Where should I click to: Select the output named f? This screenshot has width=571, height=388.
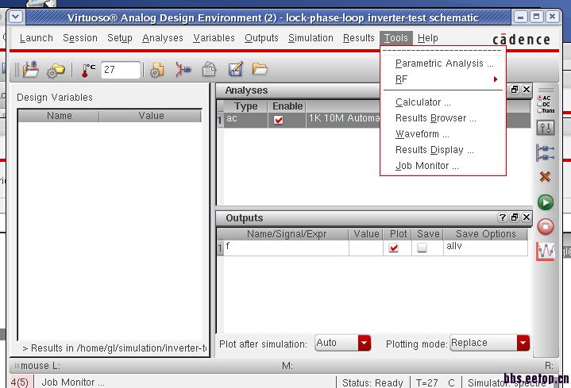pos(286,248)
